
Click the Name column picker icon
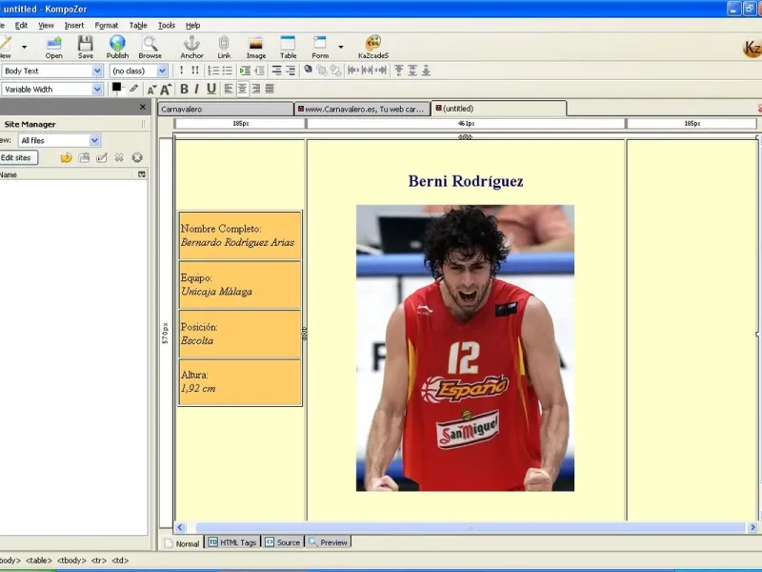click(x=141, y=174)
